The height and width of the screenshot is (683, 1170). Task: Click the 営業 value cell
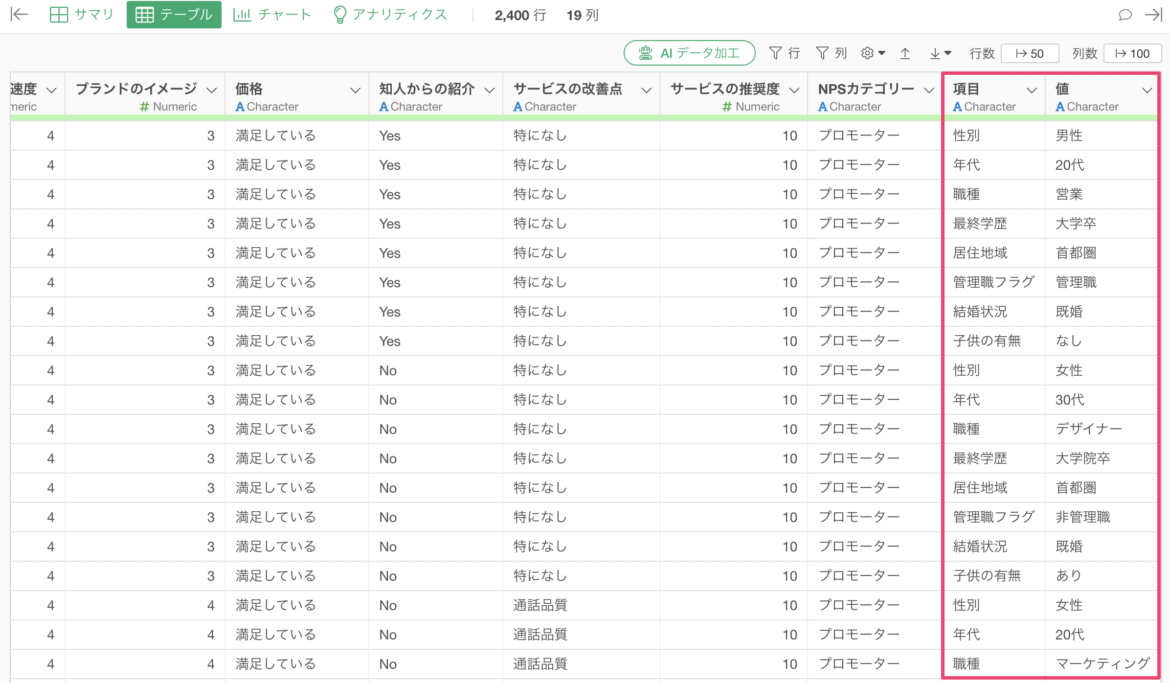tap(1102, 194)
